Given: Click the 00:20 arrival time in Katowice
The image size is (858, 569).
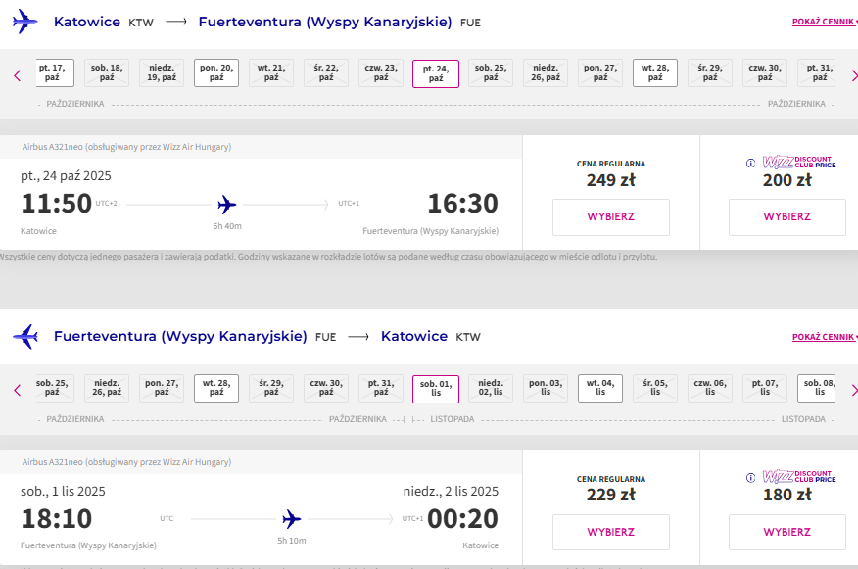Looking at the screenshot, I should tap(462, 519).
